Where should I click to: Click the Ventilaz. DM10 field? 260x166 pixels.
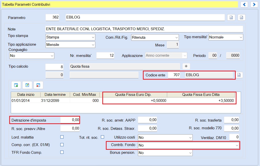(x=234, y=137)
